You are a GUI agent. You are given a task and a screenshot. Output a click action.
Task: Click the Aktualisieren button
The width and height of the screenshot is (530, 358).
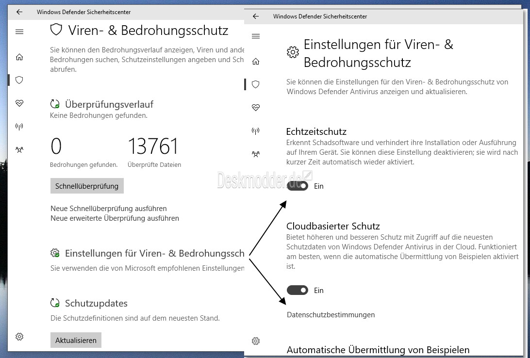pyautogui.click(x=76, y=341)
